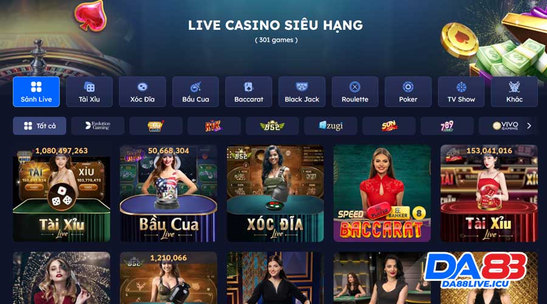Open Tài Xỉu Live with 1,080,497,263 jackpot

pos(61,193)
